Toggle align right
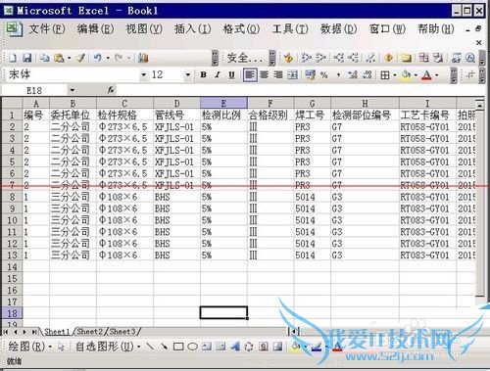This screenshot has width=490, height=371. pos(278,75)
